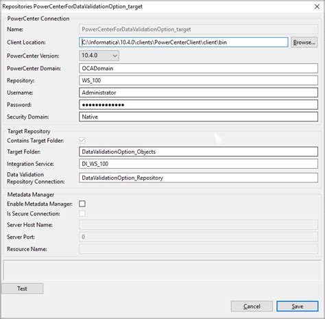This screenshot has height=319, width=325.
Task: Click the Repository field containing WS_100
Action: click(x=198, y=80)
